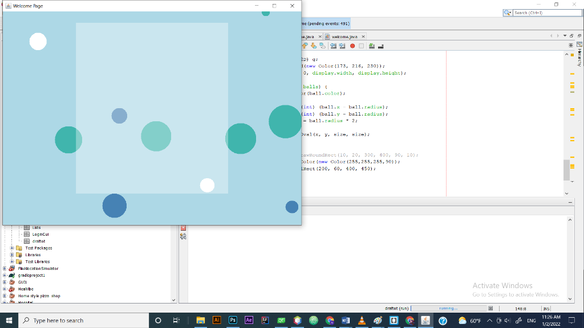Image resolution: width=584 pixels, height=328 pixels.
Task: Select LoginGui in the Projects tree
Action: (40, 234)
